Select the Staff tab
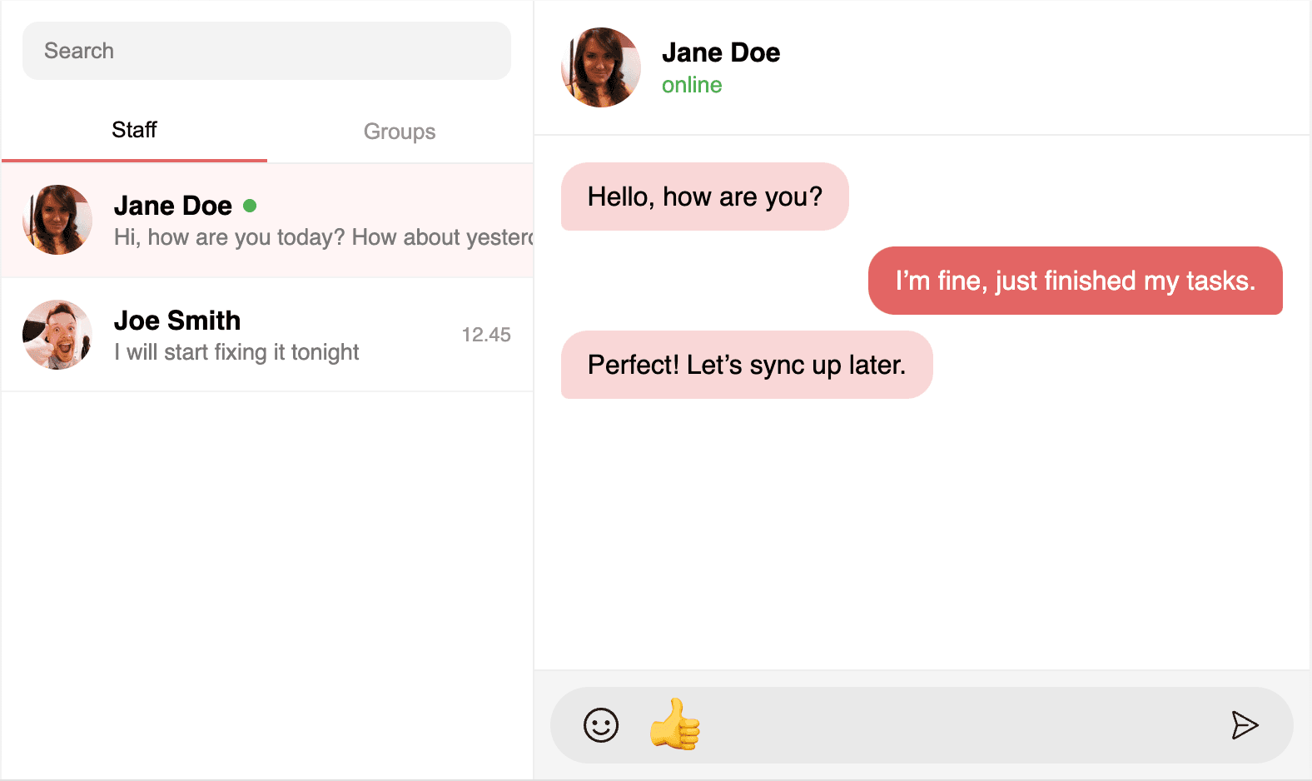This screenshot has height=781, width=1312. (x=134, y=130)
